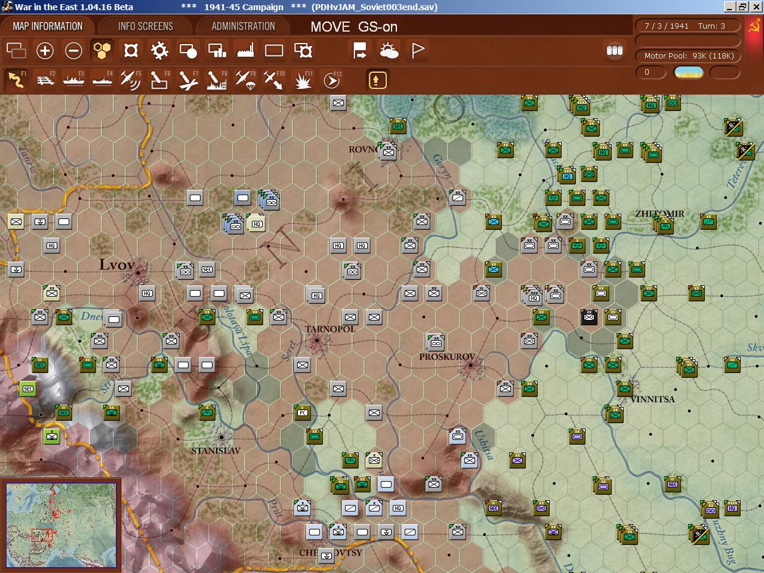Select the F4 ship mode icon

point(102,80)
